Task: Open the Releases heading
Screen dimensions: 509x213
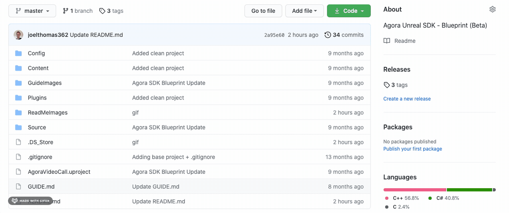Action: [x=396, y=69]
